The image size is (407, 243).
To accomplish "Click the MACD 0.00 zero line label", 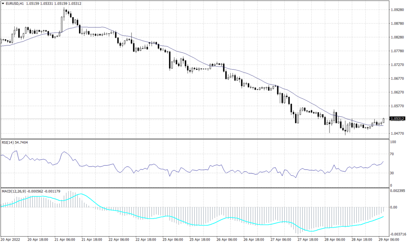I will [394, 207].
